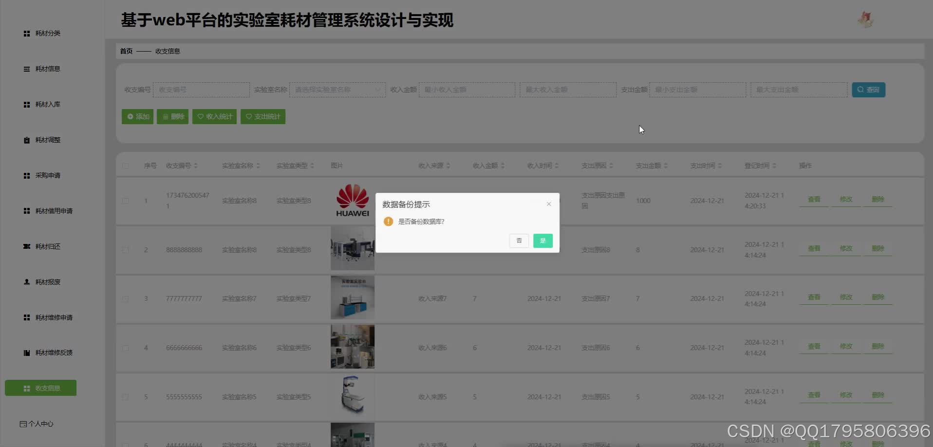
Task: Toggle the select-all checkbox in table header
Action: pos(125,166)
